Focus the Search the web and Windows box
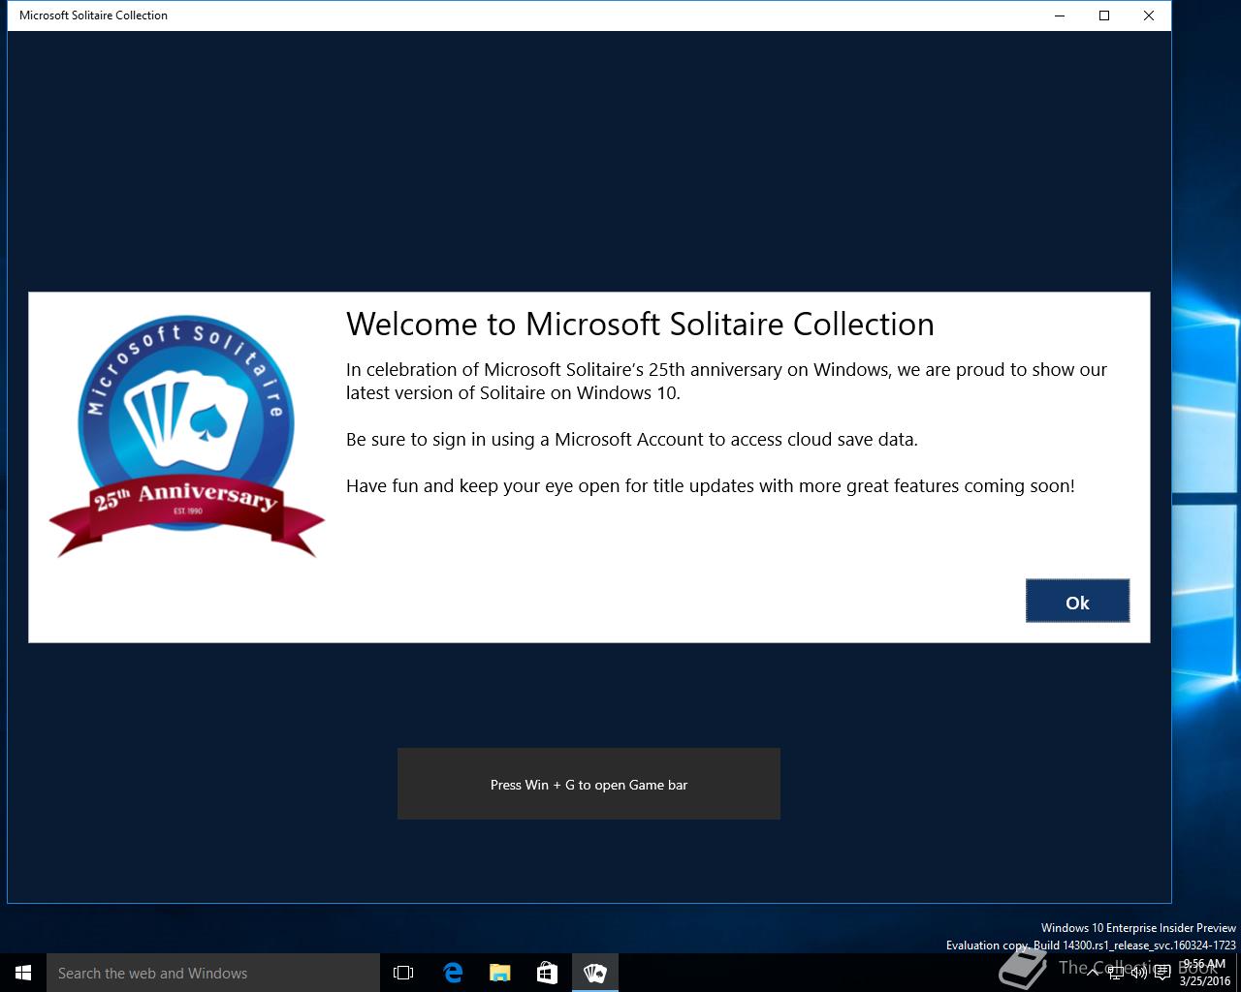The image size is (1241, 992). tap(213, 973)
